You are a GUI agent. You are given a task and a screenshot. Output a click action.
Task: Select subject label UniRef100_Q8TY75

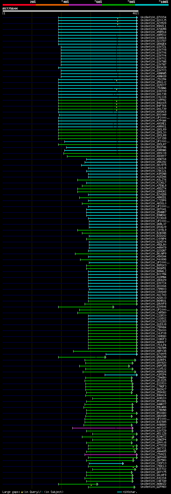click(x=153, y=472)
